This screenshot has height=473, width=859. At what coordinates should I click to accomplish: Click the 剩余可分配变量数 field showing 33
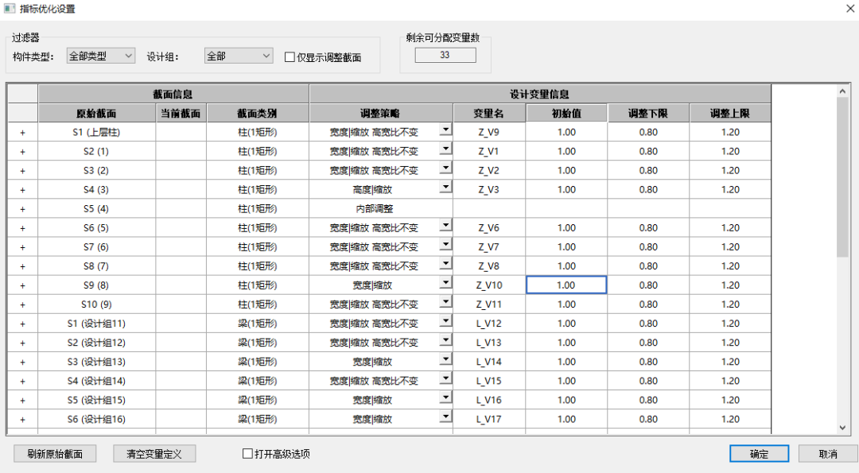445,55
